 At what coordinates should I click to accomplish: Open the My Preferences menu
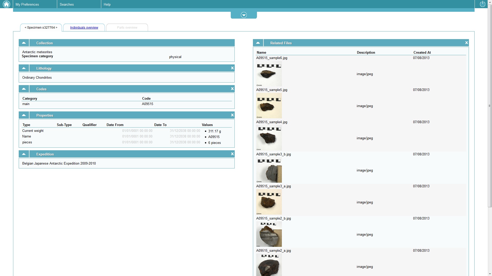27,4
